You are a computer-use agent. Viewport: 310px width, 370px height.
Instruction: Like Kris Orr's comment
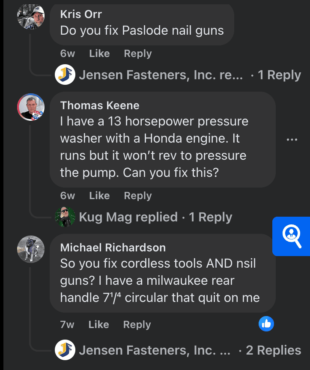click(99, 54)
